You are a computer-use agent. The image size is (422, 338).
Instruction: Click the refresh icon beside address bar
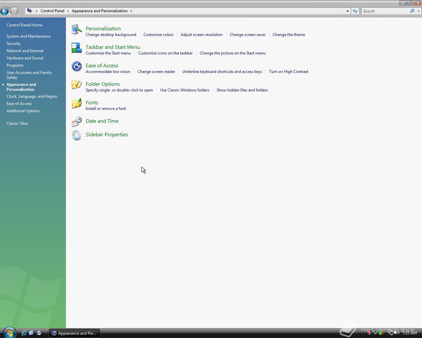click(x=355, y=11)
